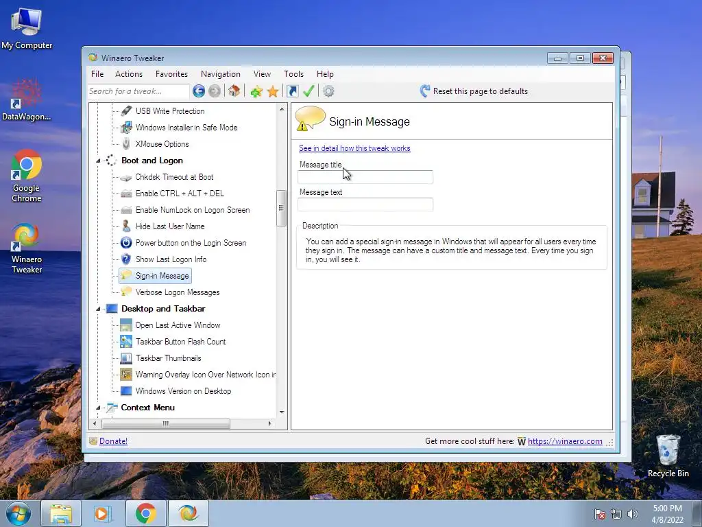
Task: Click the Power button on the Login Screen icon
Action: (x=126, y=243)
